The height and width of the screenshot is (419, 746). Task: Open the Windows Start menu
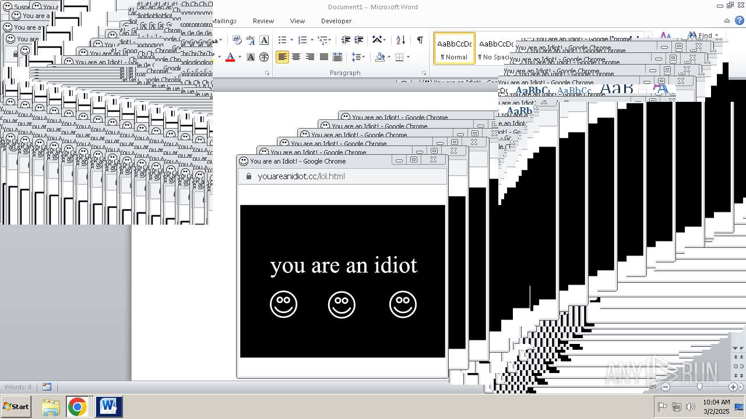[16, 407]
